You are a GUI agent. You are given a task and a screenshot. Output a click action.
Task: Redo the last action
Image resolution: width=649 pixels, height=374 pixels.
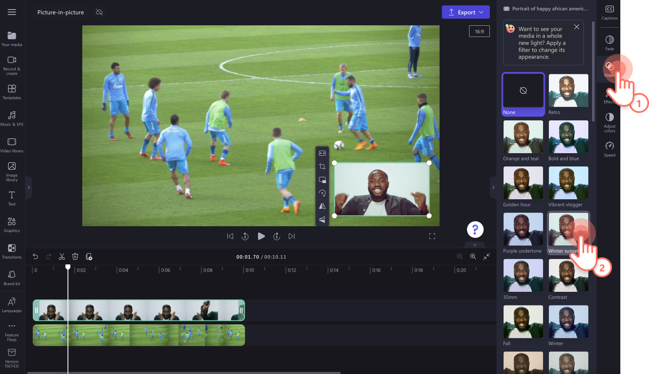(x=49, y=257)
